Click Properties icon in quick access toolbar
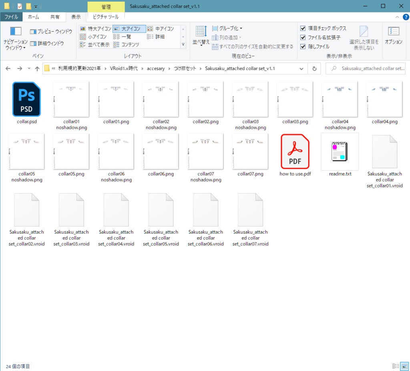This screenshot has width=410, height=371. (x=20, y=6)
